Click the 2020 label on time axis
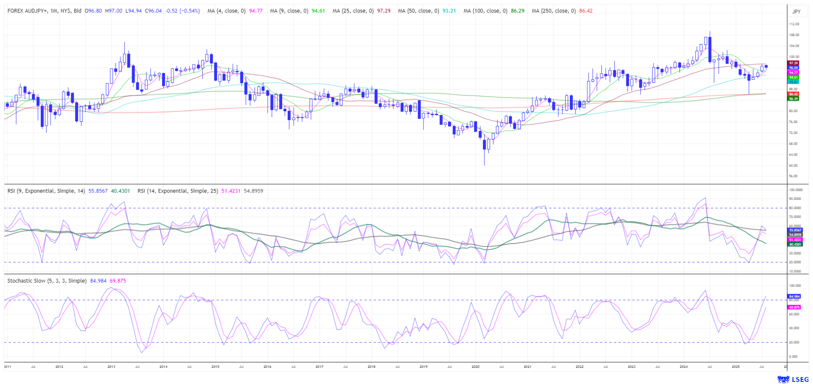 tap(475, 366)
